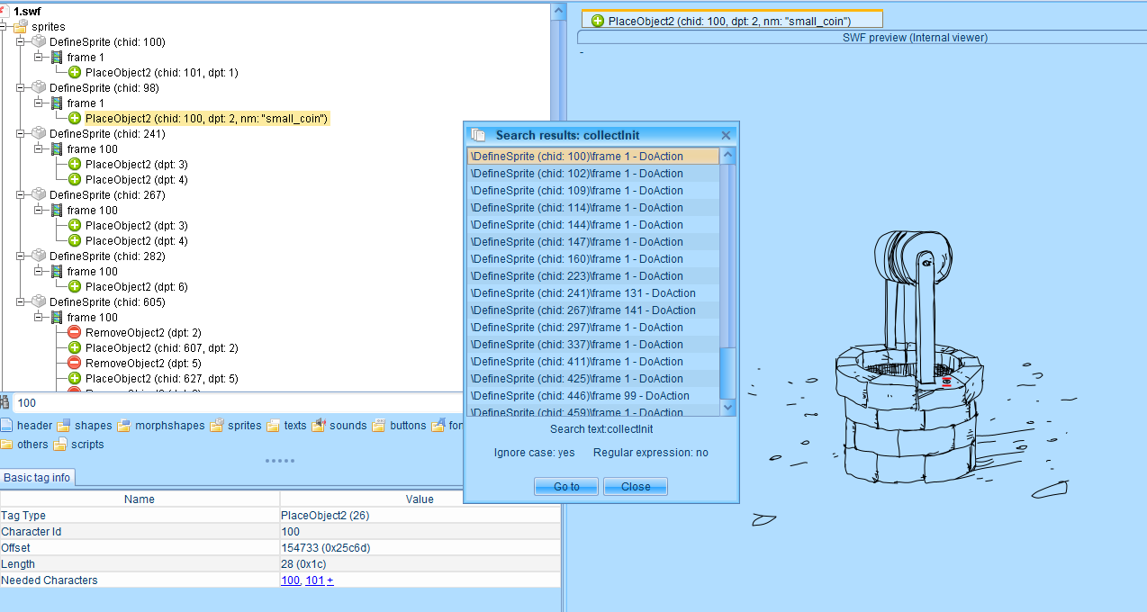Screen dimensions: 1147x612
Task: Open the sounds category icon
Action: click(318, 426)
